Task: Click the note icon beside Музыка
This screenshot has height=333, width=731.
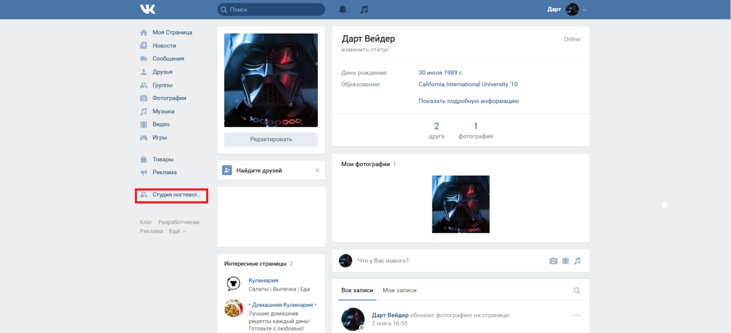Action: tap(144, 112)
